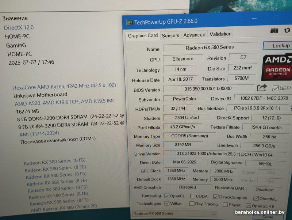Open the Validation tab

point(220,34)
